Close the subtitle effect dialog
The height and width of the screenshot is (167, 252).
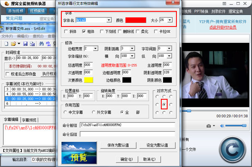(173, 2)
